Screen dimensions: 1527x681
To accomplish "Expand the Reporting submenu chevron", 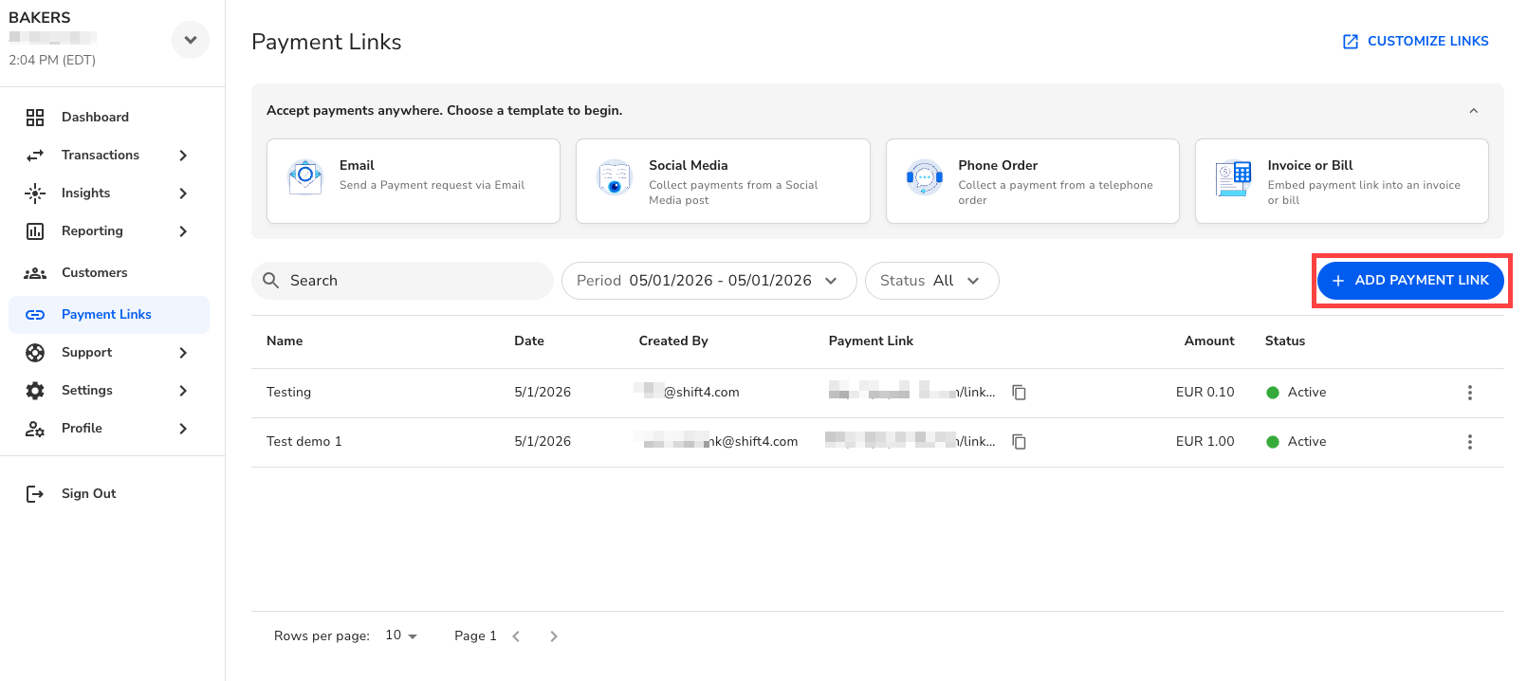I will [183, 231].
